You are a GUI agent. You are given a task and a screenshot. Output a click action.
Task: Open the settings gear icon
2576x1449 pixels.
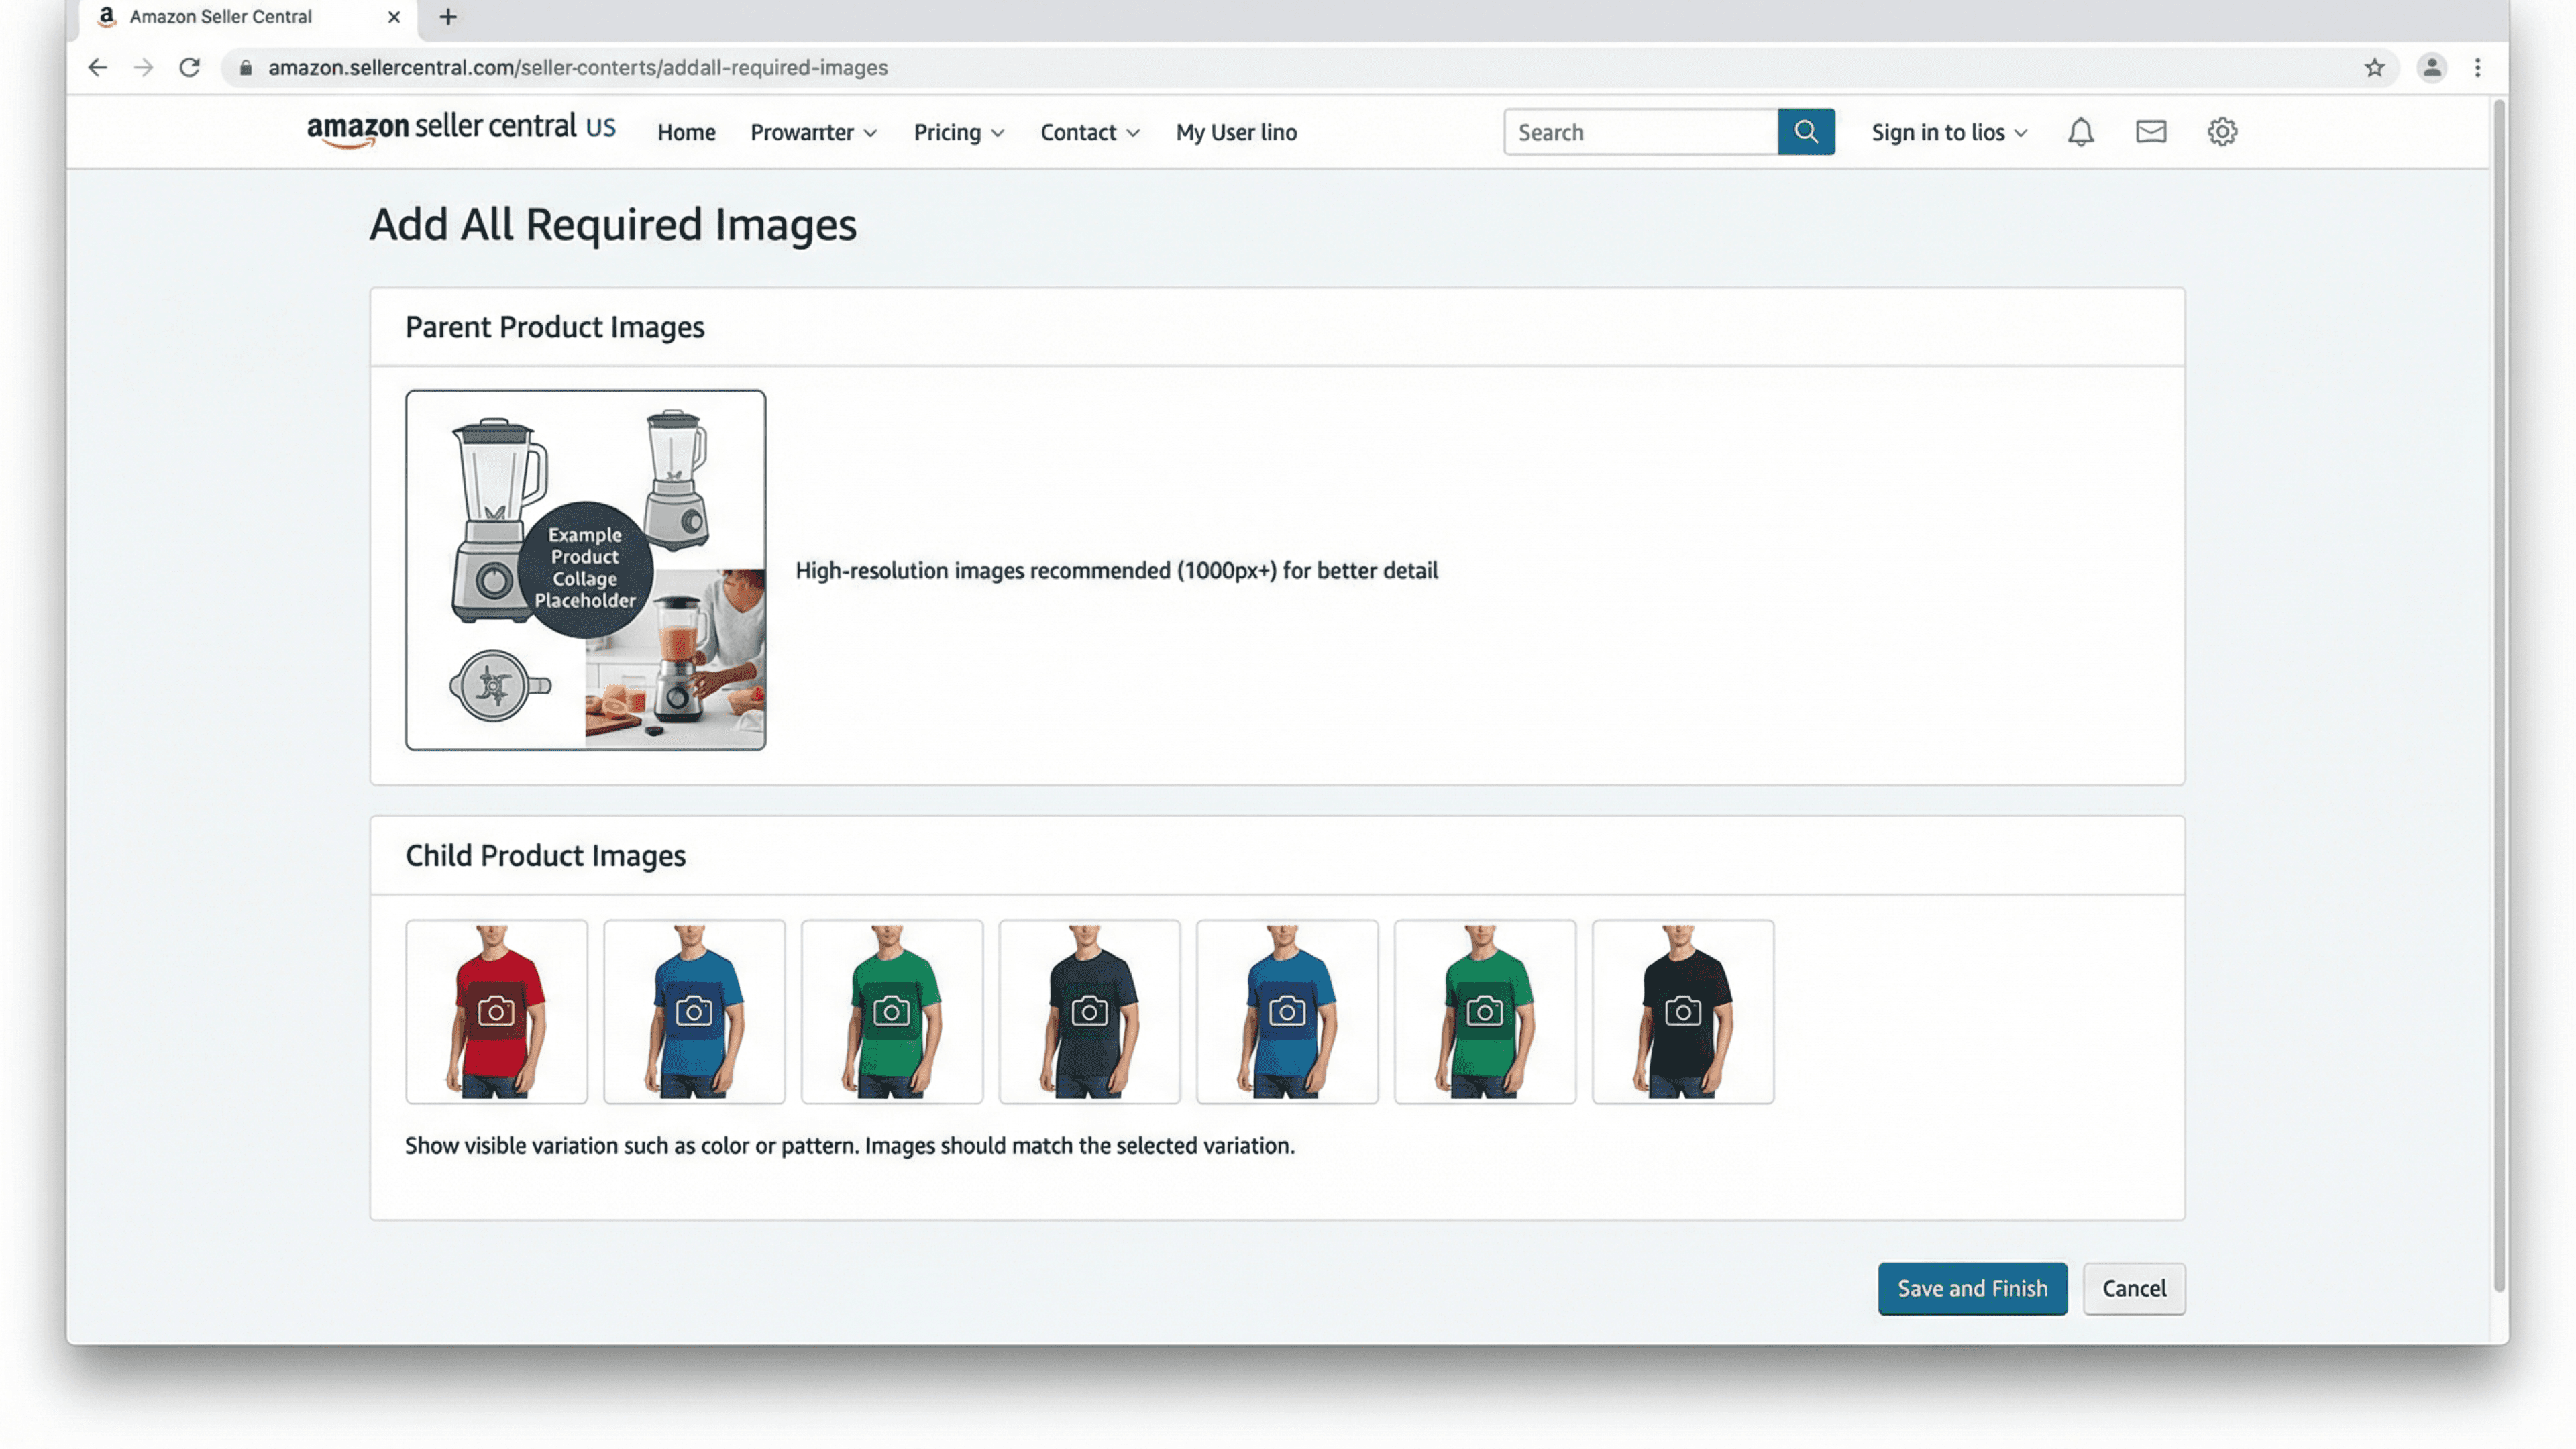tap(2222, 132)
